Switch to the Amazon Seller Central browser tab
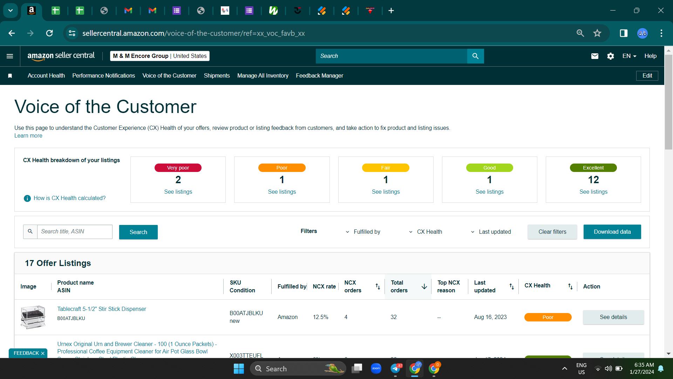Image resolution: width=673 pixels, height=379 pixels. pos(32,11)
